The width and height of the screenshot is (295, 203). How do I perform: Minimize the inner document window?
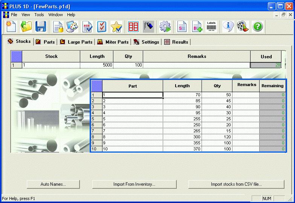pyautogui.click(x=277, y=15)
